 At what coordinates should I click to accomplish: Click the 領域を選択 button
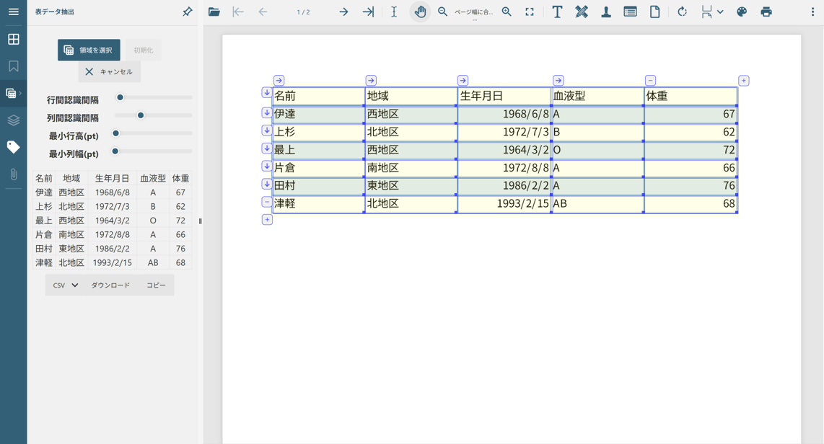click(89, 50)
